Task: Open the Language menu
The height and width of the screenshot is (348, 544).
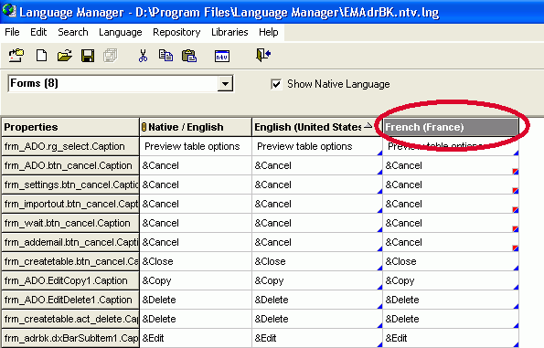Action: (121, 32)
